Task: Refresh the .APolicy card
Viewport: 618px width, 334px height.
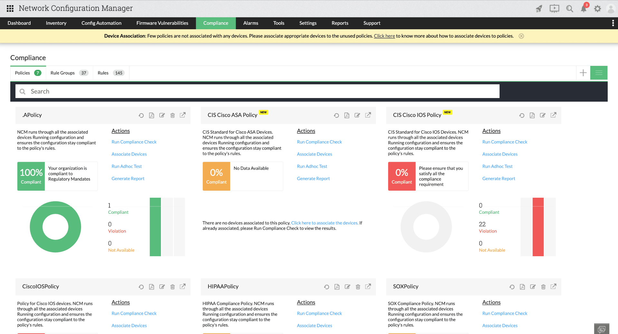Action: click(x=141, y=115)
